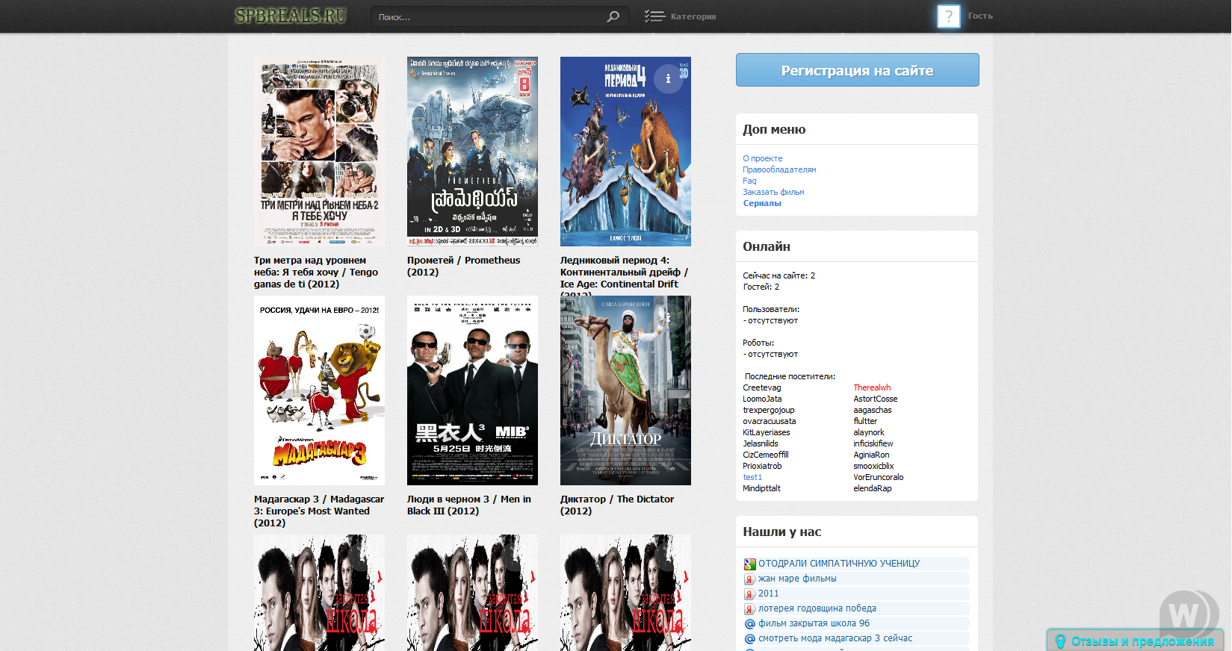Click the Mail.ru icon beside смотреть мода мадагаскар
The image size is (1232, 651).
749,639
